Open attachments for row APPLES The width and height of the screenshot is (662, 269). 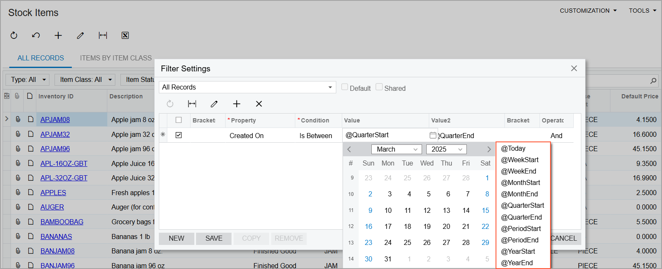pos(18,193)
